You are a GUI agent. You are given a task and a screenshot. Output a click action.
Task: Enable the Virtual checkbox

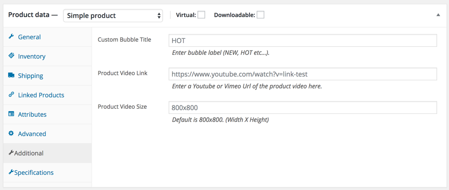coord(201,15)
